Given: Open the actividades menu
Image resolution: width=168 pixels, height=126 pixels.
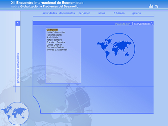Looking at the screenshot, I should click(50, 13).
